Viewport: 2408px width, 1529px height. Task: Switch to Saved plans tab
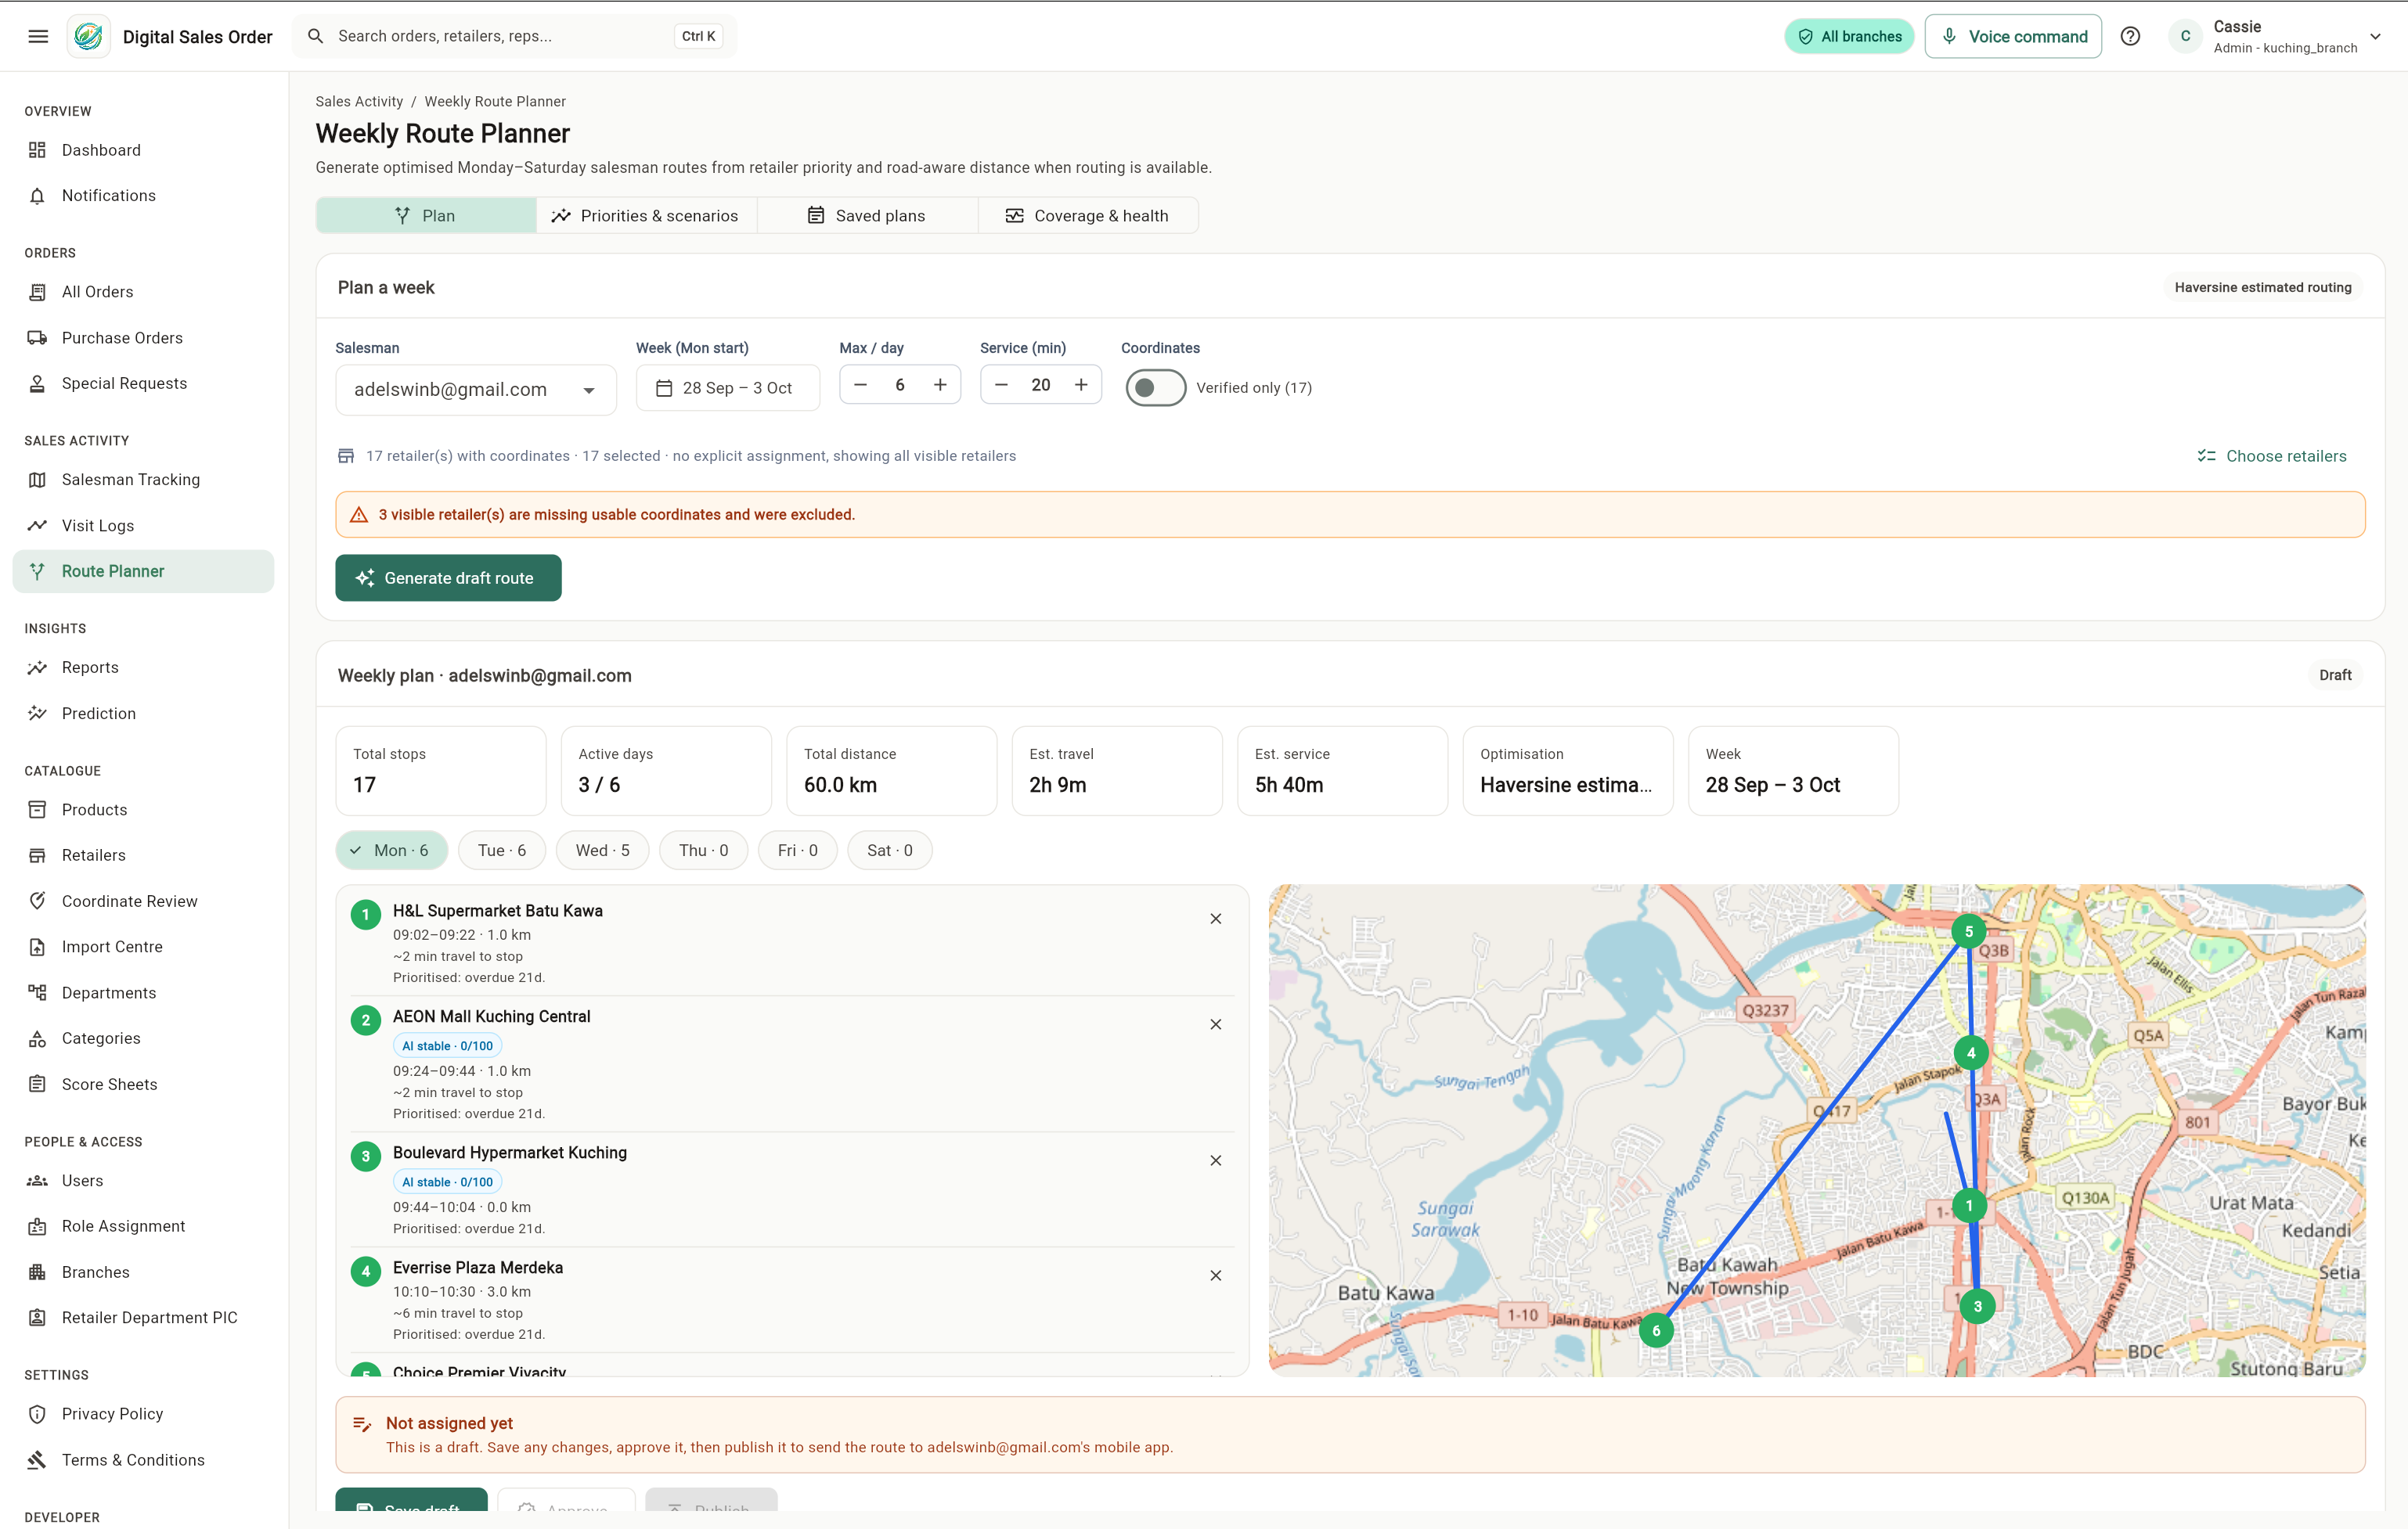point(867,216)
